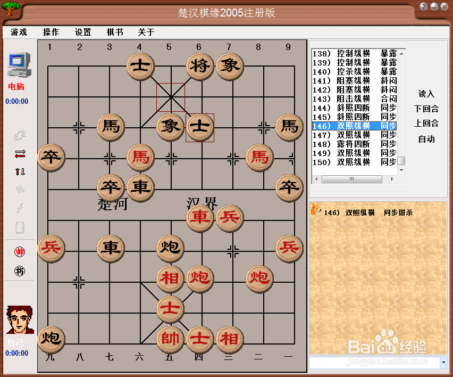The height and width of the screenshot is (377, 453).
Task: Select the black 象 next to the 将
Action: (230, 66)
